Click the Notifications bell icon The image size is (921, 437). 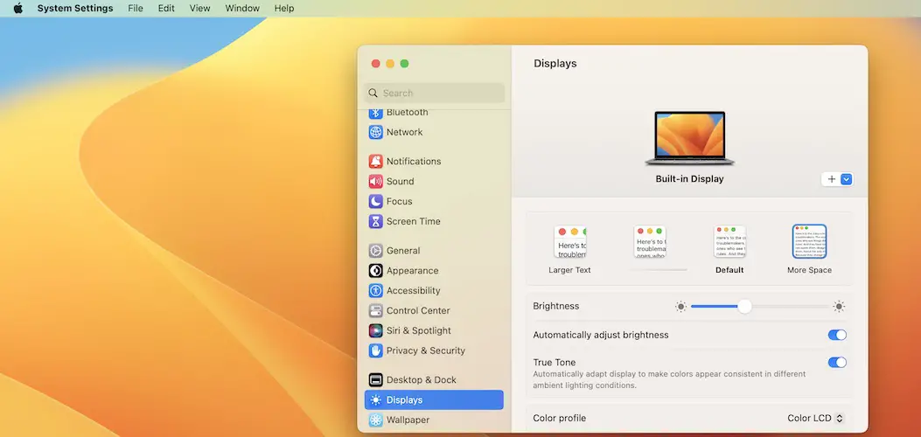tap(375, 161)
